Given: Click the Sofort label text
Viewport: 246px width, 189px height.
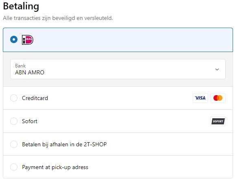Looking at the screenshot, I should click(x=30, y=121).
